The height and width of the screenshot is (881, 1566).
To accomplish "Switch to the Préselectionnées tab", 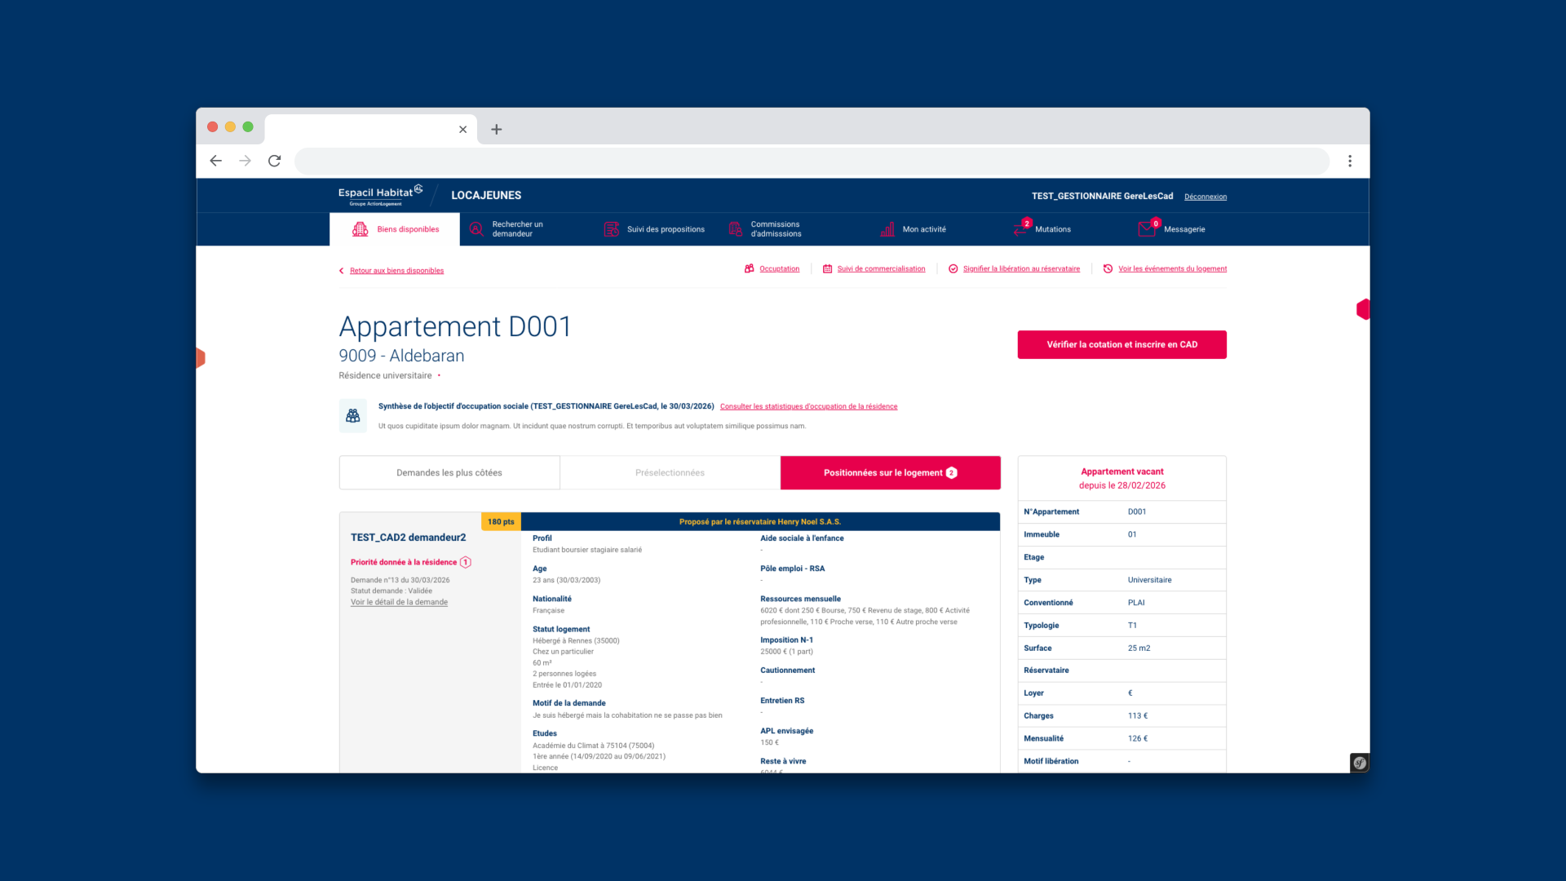I will click(x=669, y=472).
